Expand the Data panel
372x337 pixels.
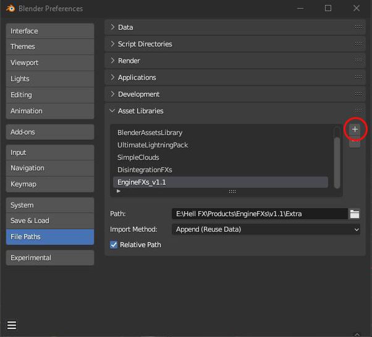[x=112, y=27]
